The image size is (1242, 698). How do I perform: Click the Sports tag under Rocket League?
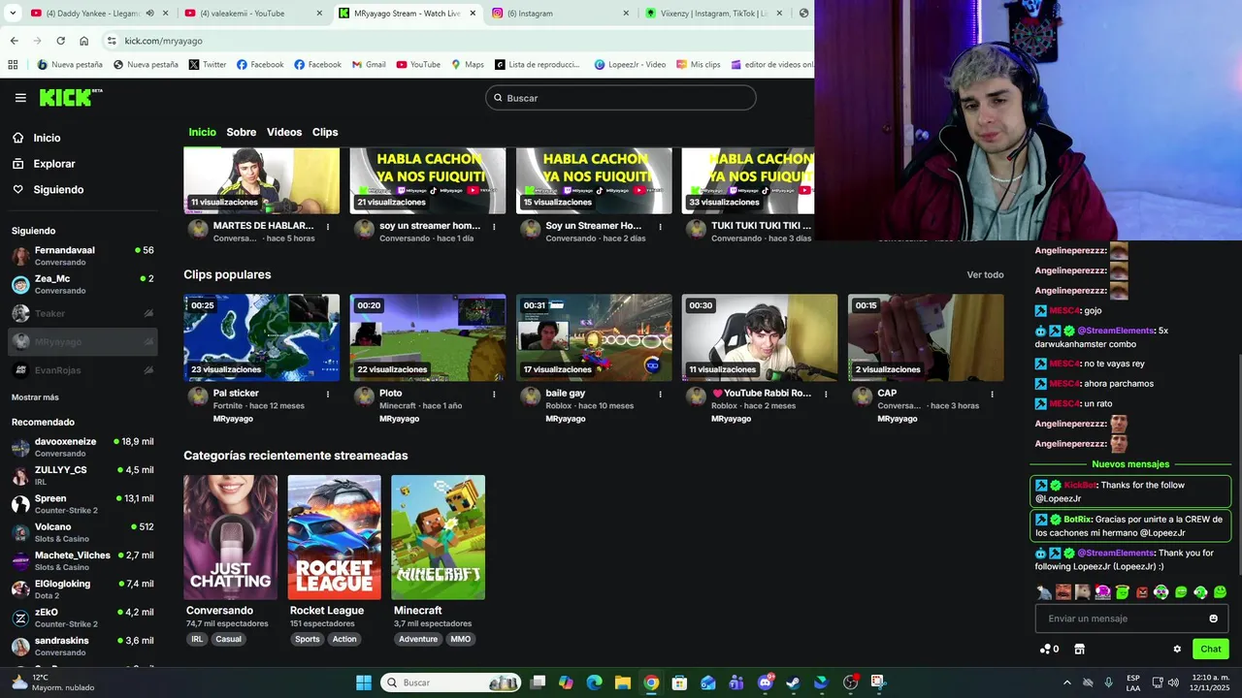tap(307, 640)
